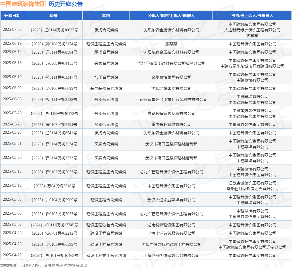Click plaintiff 湖南锦峰建设集团有限公司
Viewport: 292px width, 268px height.
click(171, 225)
